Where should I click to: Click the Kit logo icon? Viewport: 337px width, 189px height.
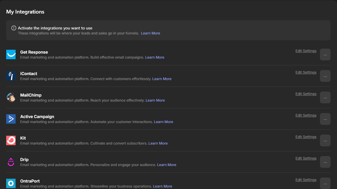(11, 140)
